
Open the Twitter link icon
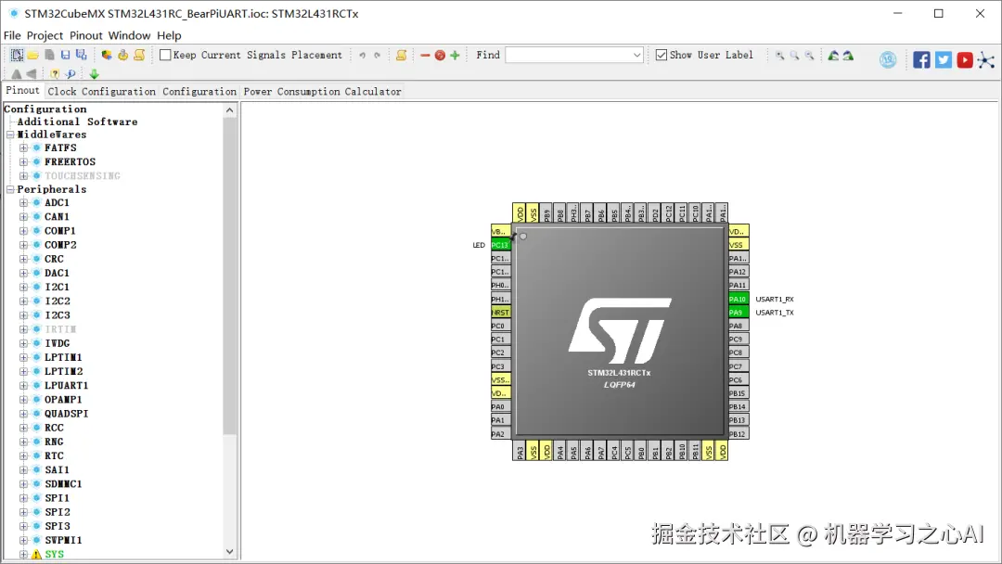pos(944,60)
